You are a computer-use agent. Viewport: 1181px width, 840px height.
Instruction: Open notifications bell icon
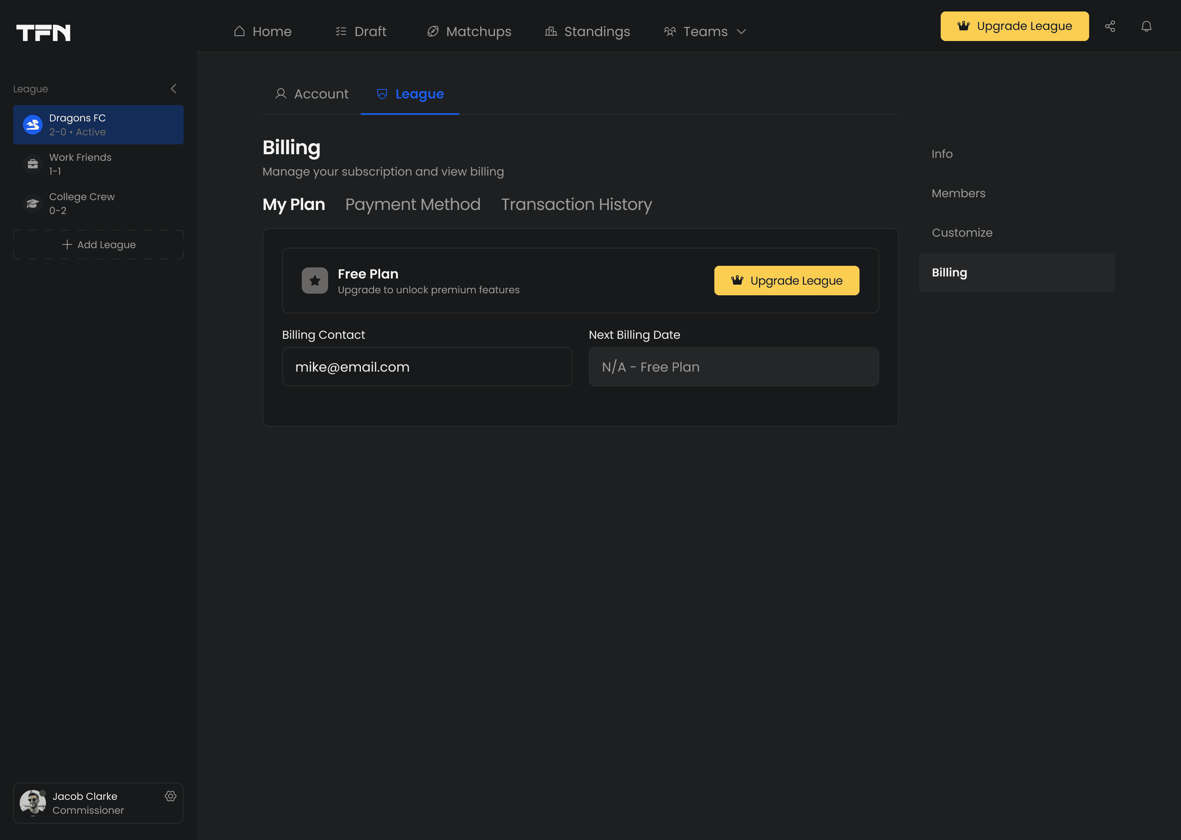tap(1146, 26)
